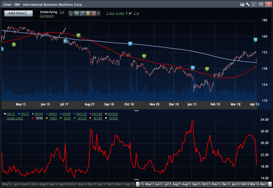Image resolution: width=273 pixels, height=188 pixels.
Task: Click the green D dividend marker near Oct 16
Action: 144,56
